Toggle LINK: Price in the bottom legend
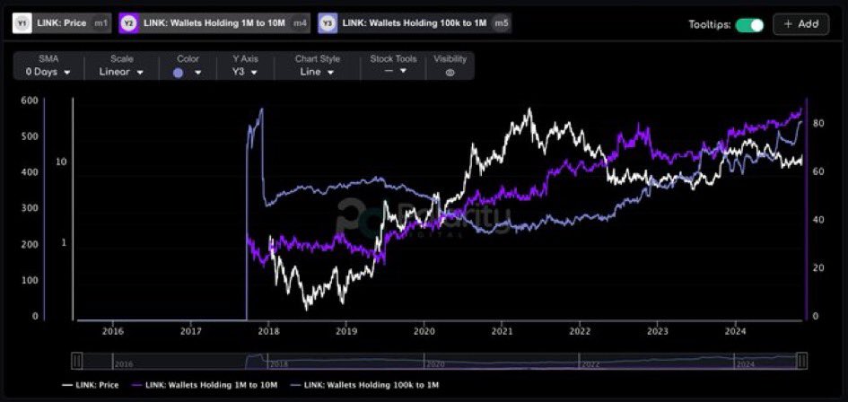The width and height of the screenshot is (848, 402). 91,385
